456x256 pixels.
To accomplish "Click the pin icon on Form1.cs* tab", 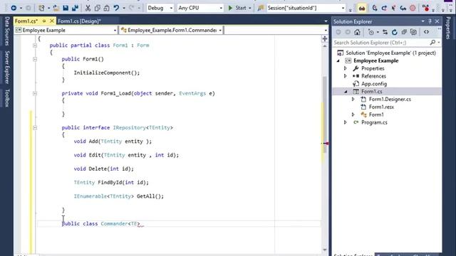I will point(44,21).
